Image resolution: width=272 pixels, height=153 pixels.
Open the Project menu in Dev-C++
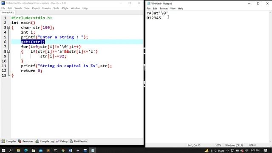click(x=36, y=8)
